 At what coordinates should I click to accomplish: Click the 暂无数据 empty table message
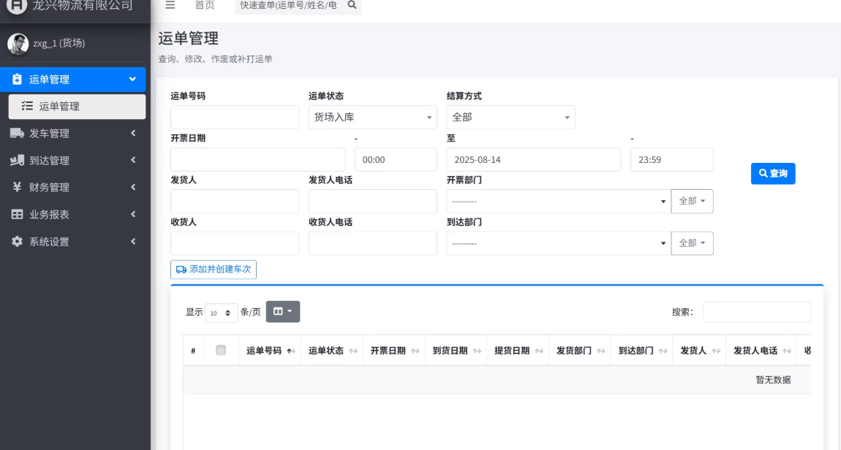[773, 380]
